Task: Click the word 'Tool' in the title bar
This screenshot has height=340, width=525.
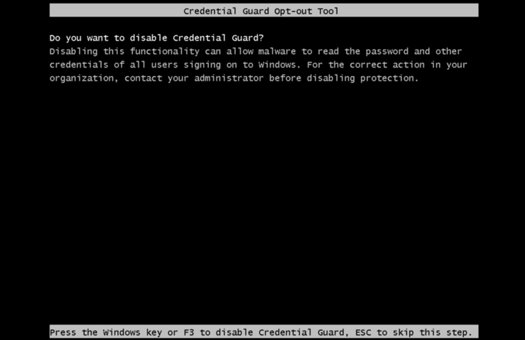Action: (328, 11)
